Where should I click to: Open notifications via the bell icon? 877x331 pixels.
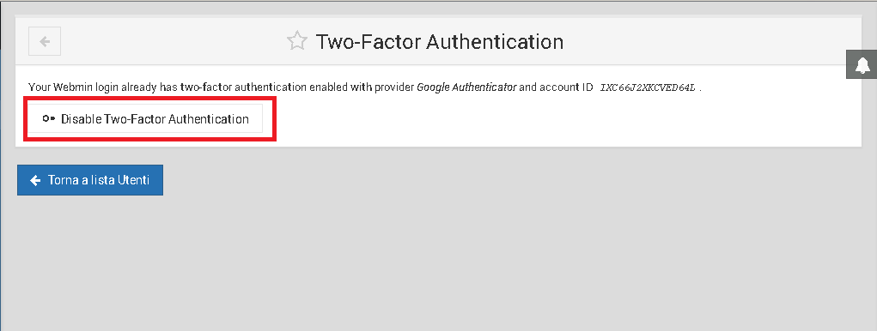pos(862,64)
